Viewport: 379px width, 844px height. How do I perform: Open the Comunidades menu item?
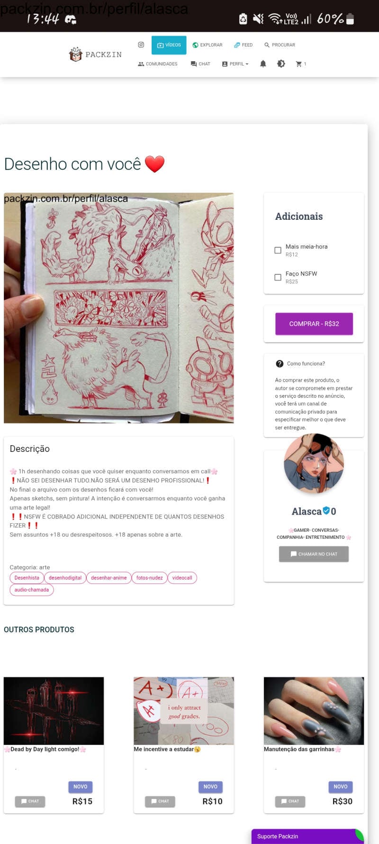(157, 64)
